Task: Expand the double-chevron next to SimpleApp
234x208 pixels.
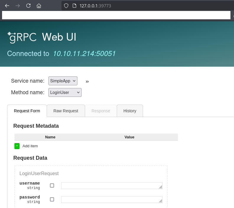Action: click(x=87, y=81)
